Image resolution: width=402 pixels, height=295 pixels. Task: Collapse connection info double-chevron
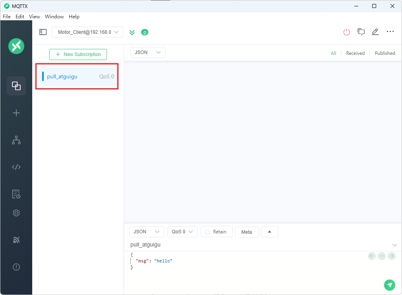pos(132,32)
